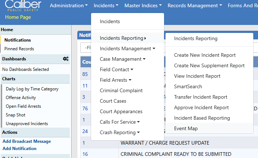Open the Pinned Records sidebar item
The image size is (258, 158).
tap(19, 48)
